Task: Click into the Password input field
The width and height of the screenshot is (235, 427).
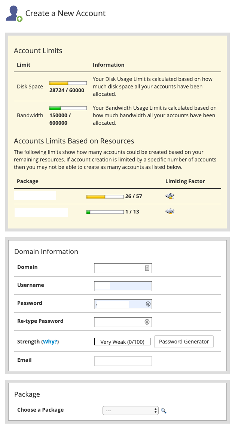Action: coord(123,304)
